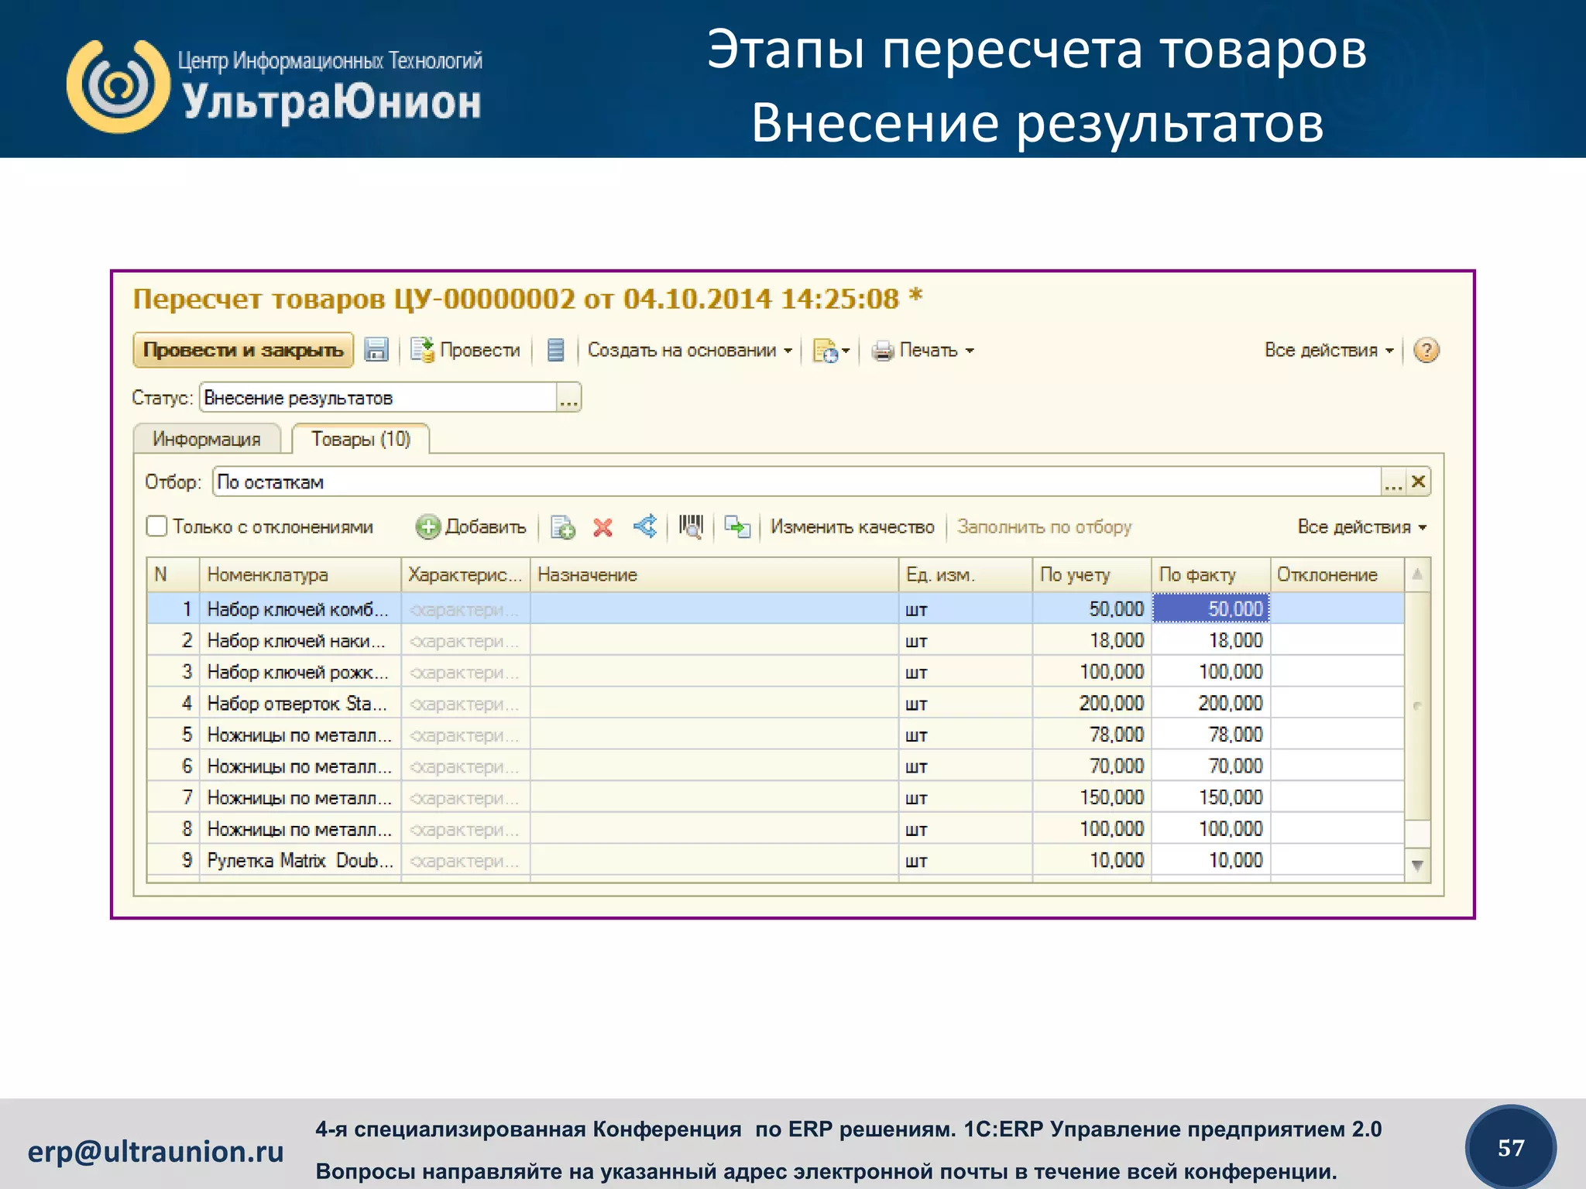The image size is (1586, 1189).
Task: Click the По факту column header
Action: click(1211, 575)
